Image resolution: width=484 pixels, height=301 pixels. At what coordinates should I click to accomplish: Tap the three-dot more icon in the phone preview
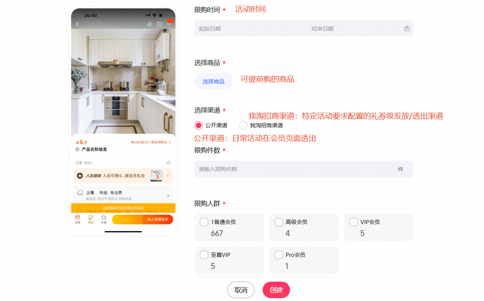pyautogui.click(x=170, y=24)
